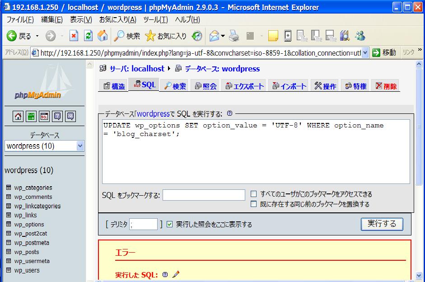Uncheck '実行した照会をここに表示する' checkbox
The width and height of the screenshot is (425, 282).
point(169,224)
